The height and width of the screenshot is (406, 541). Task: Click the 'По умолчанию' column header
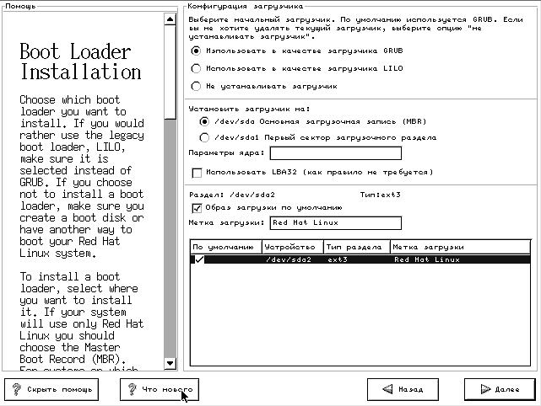coord(225,248)
